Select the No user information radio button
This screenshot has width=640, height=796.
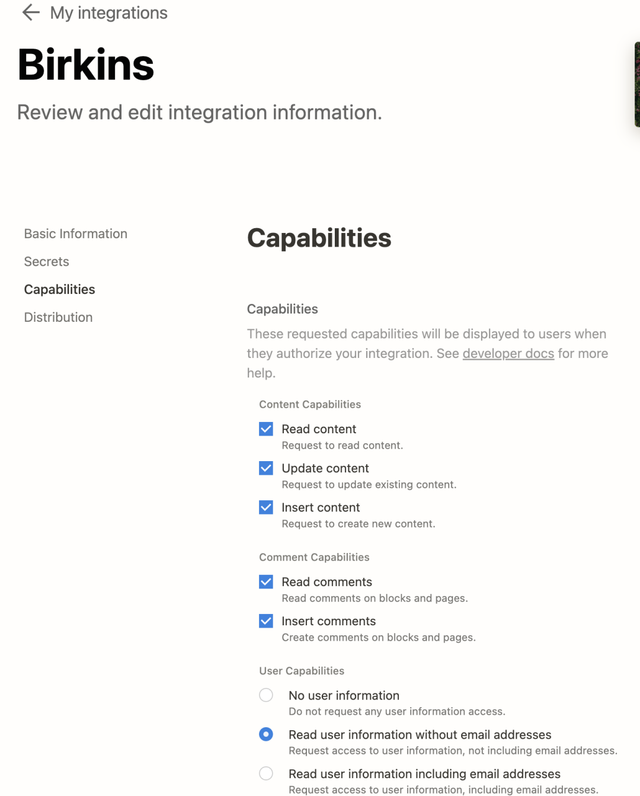[x=266, y=695]
